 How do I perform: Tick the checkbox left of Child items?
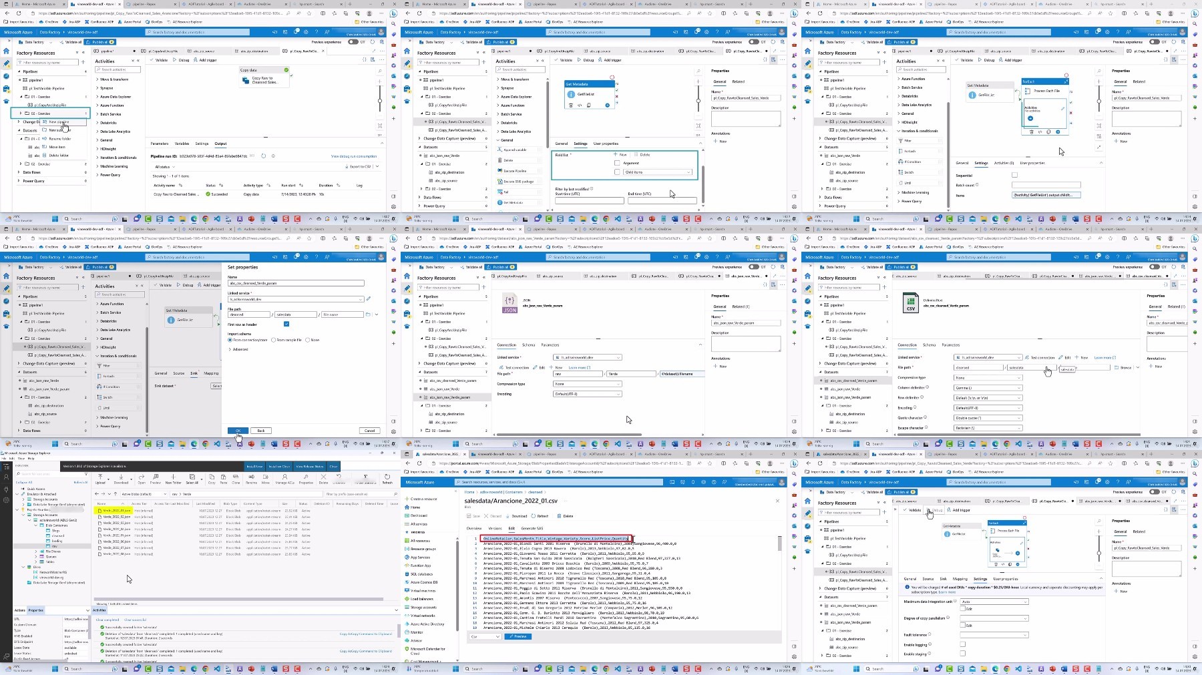[x=617, y=172]
